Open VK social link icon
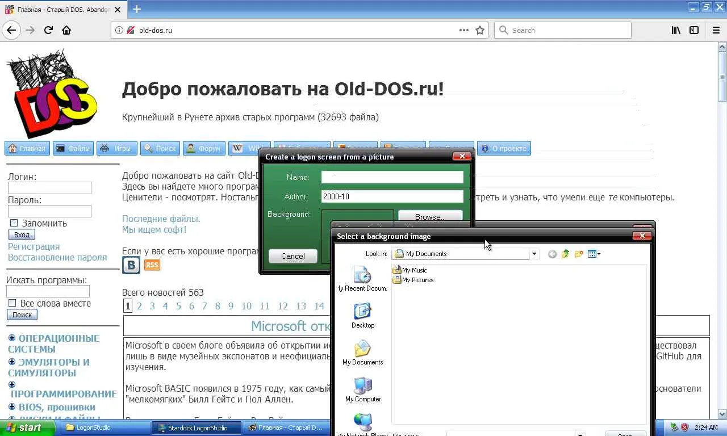The width and height of the screenshot is (727, 436). (131, 265)
